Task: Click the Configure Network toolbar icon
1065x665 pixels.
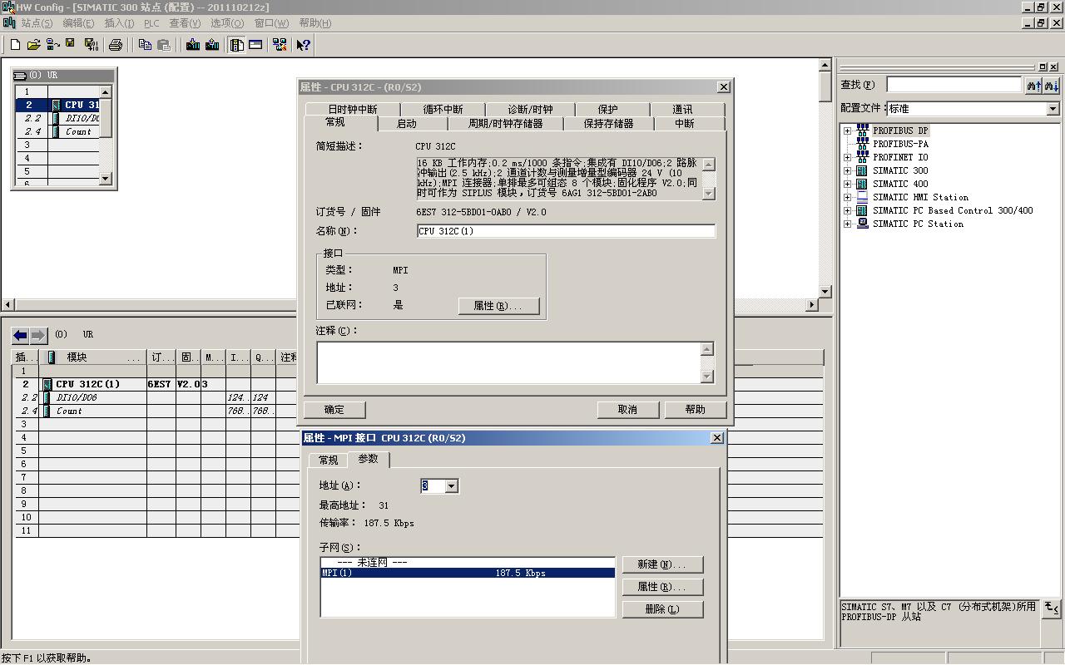Action: (280, 45)
